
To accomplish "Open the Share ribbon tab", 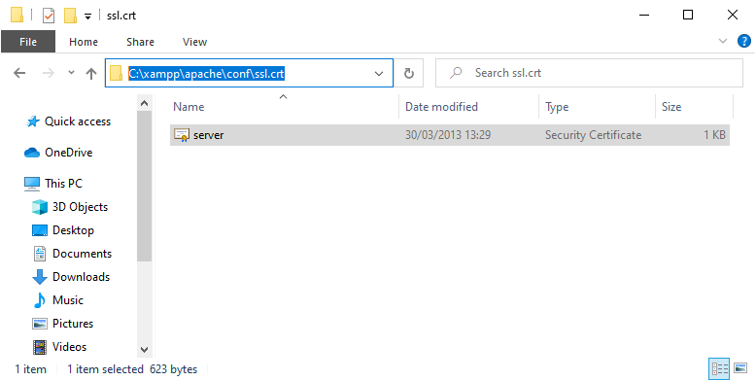I will coord(140,42).
